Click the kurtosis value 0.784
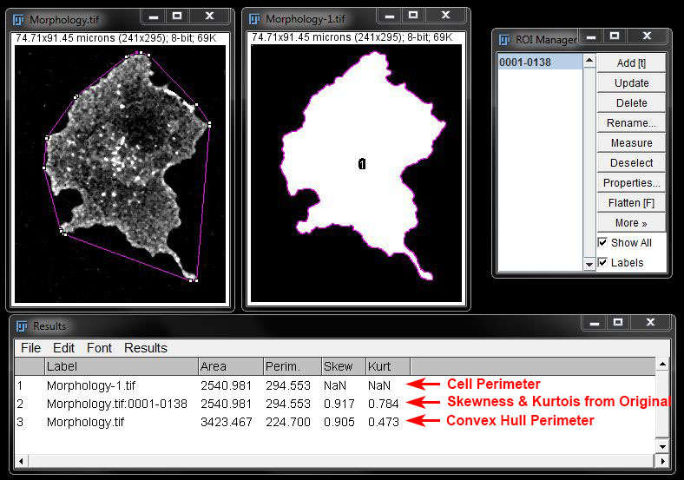This screenshot has width=684, height=480. point(383,404)
